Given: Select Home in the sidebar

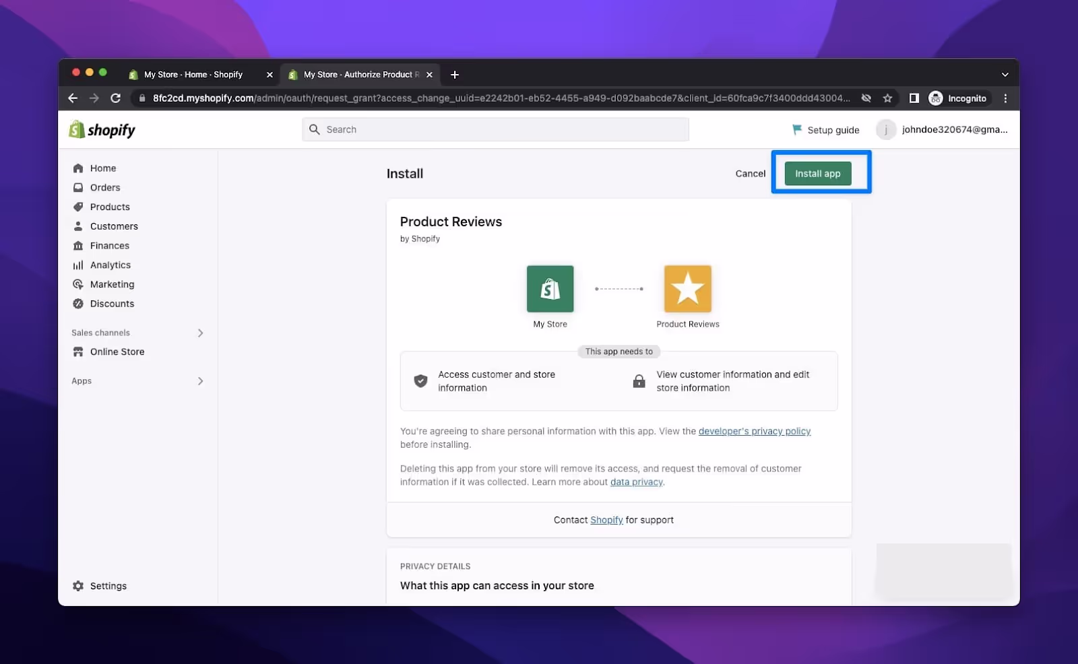Looking at the screenshot, I should point(103,168).
